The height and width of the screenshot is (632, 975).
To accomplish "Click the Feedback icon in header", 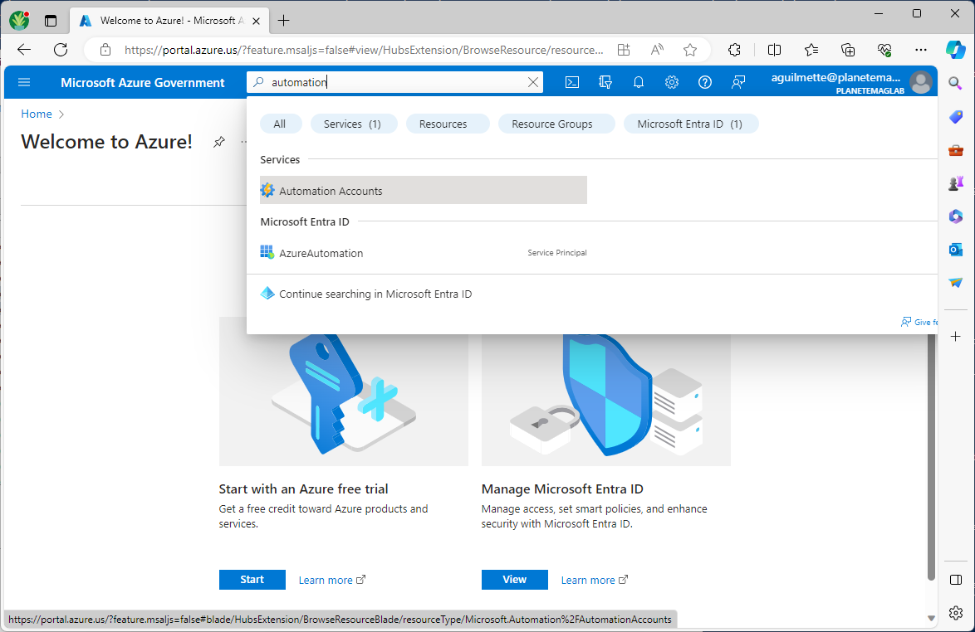I will (x=738, y=82).
